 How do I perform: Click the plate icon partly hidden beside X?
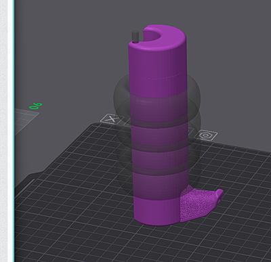[x=127, y=124]
